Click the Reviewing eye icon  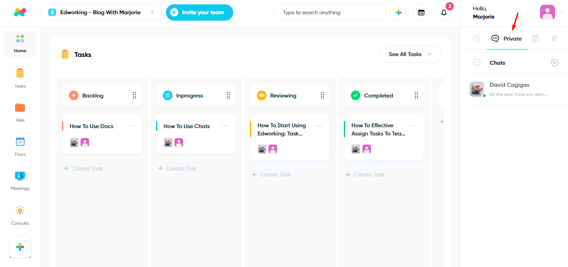pos(262,95)
